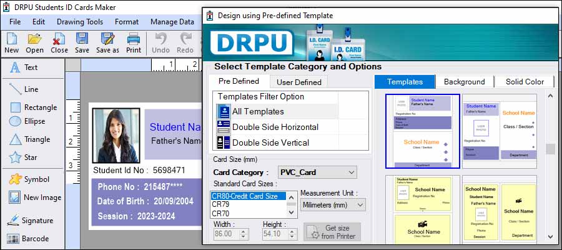Save the card with Save icon

coord(82,43)
